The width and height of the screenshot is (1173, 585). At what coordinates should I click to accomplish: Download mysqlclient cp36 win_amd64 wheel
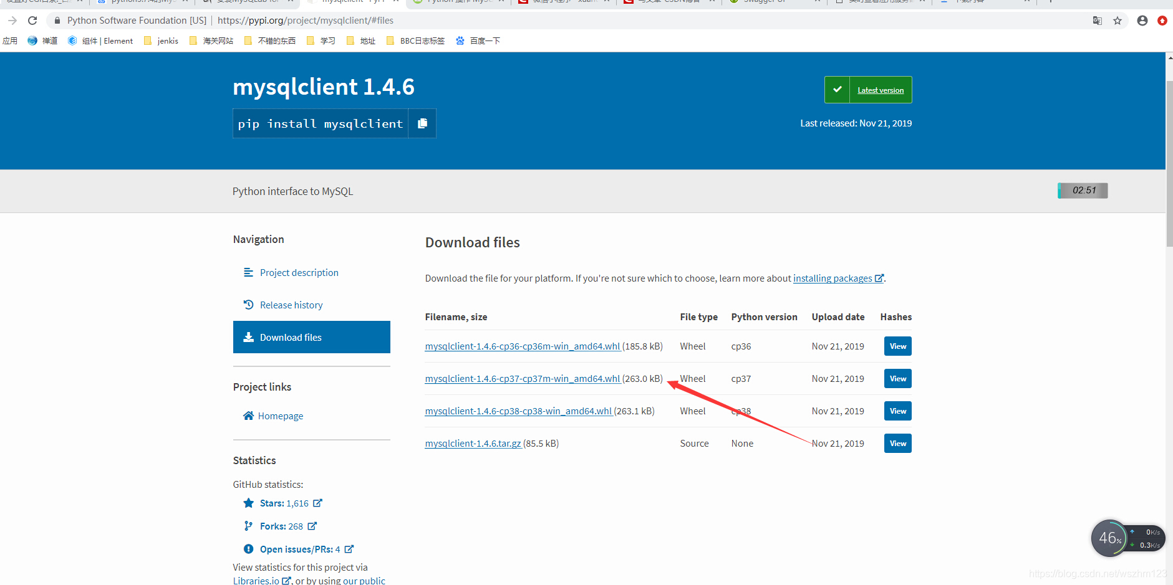pyautogui.click(x=523, y=346)
